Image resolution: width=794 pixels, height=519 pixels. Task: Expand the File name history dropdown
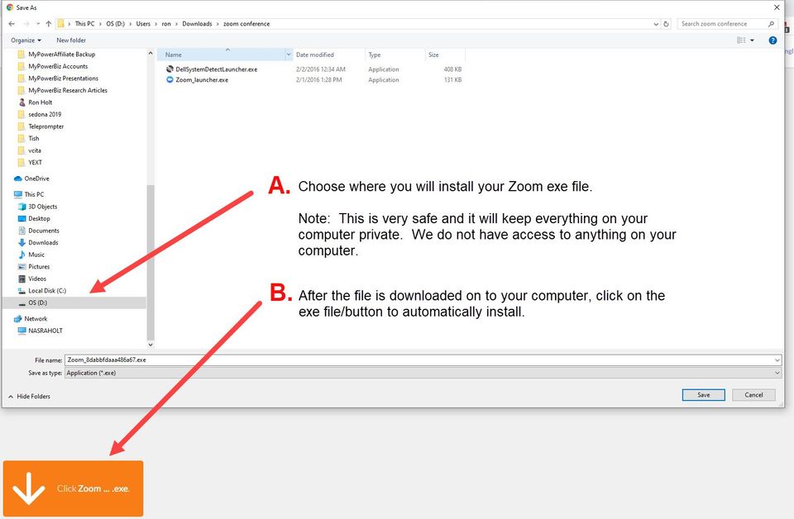tap(777, 360)
